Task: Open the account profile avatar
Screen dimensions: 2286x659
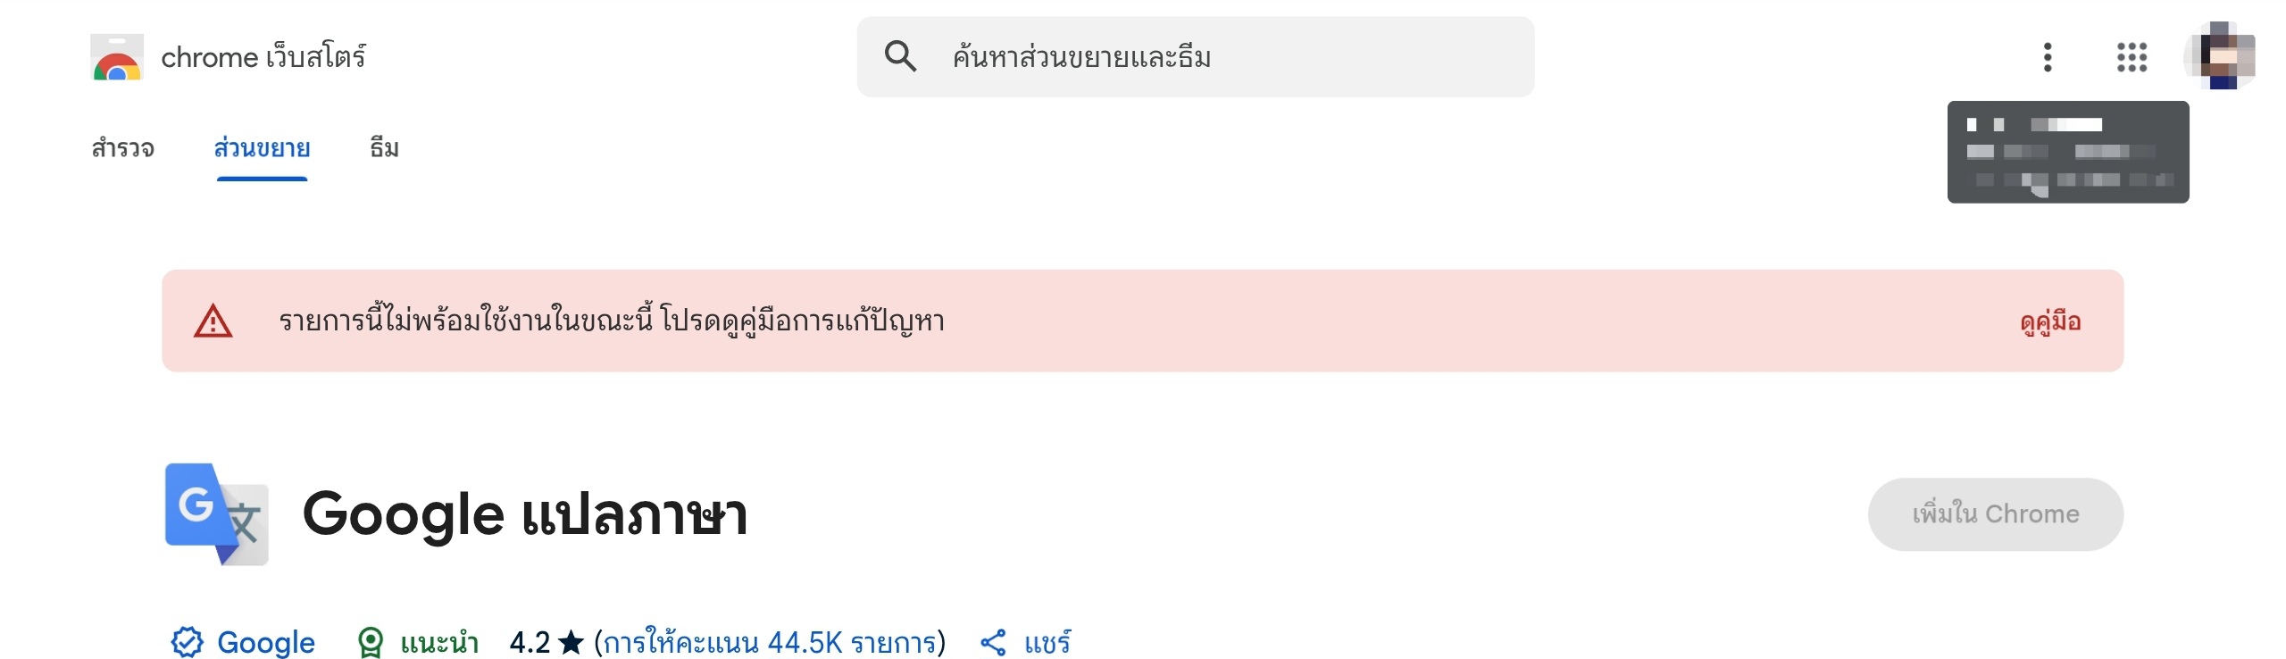Action: coord(2223,56)
